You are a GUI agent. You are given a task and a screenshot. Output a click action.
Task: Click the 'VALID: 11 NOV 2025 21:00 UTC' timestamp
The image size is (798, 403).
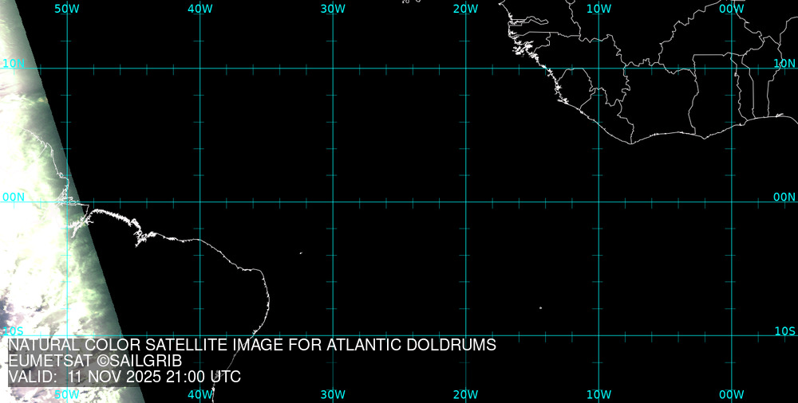pyautogui.click(x=124, y=378)
